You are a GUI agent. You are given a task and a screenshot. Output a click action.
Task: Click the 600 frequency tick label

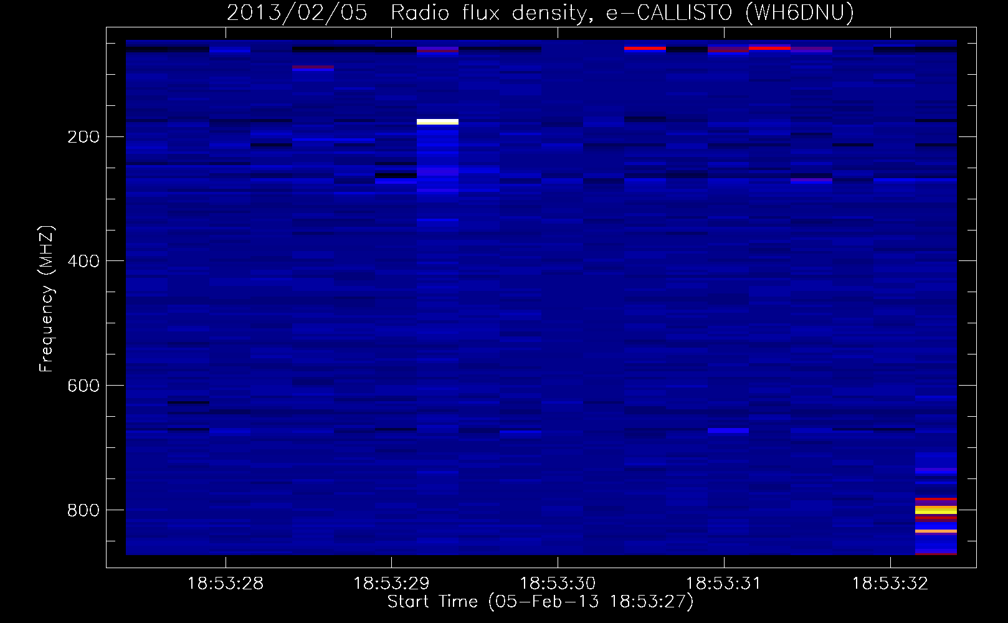click(83, 386)
